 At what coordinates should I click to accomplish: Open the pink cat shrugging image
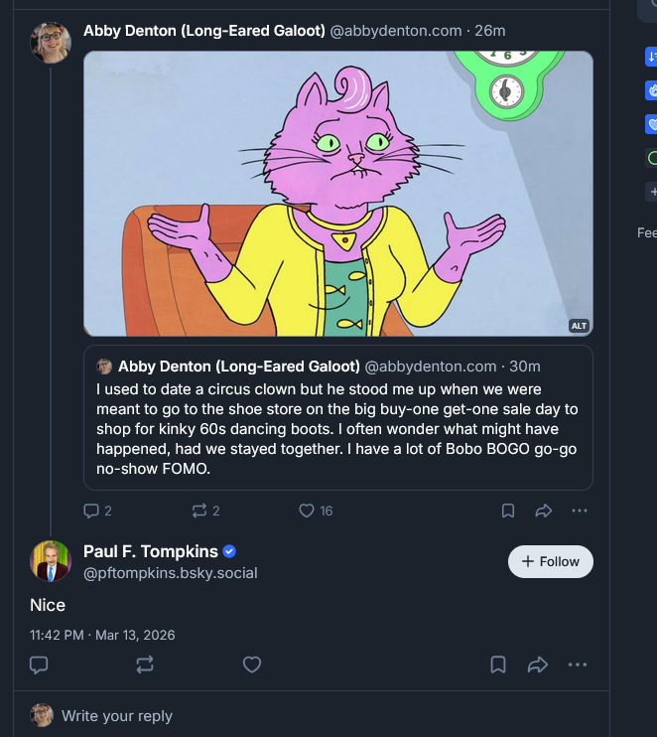pyautogui.click(x=337, y=194)
